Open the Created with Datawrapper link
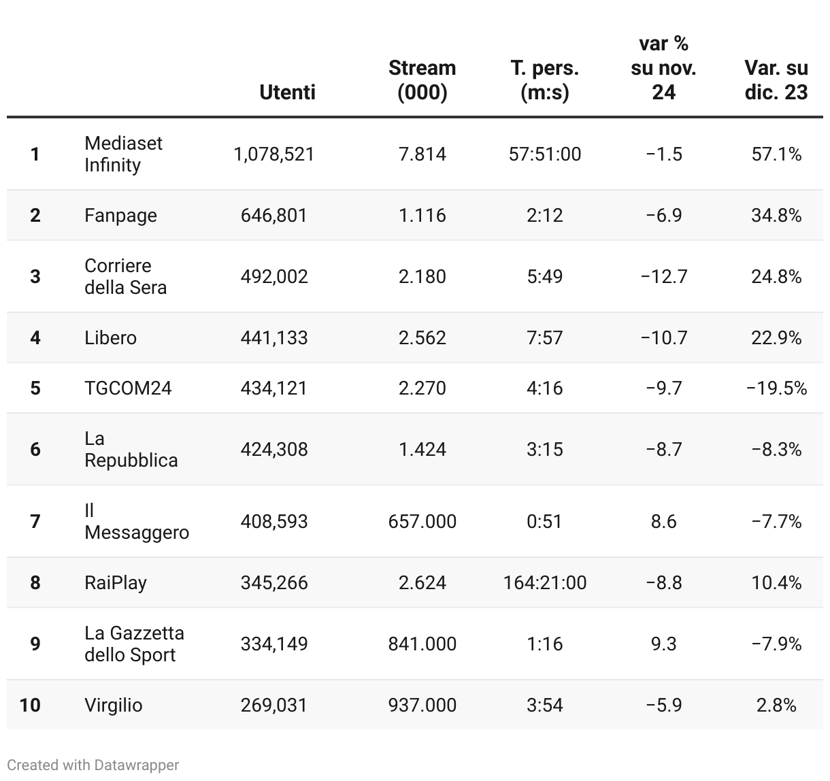The image size is (830, 781). point(93,765)
